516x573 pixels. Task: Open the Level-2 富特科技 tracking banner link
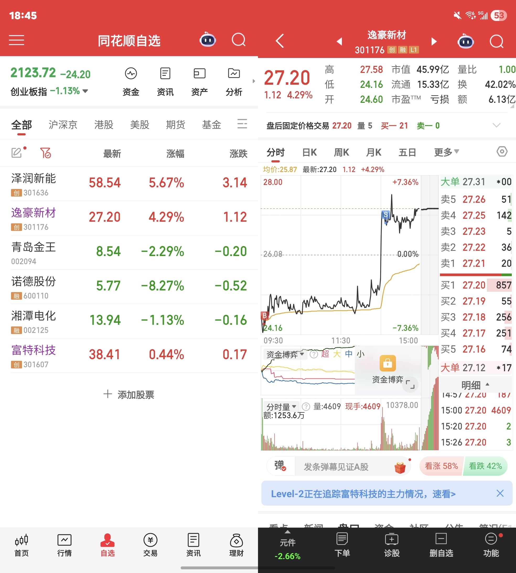[x=363, y=494]
